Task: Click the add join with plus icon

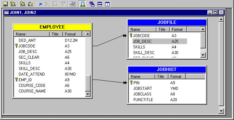Action: [x=23, y=4]
